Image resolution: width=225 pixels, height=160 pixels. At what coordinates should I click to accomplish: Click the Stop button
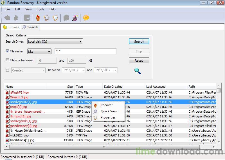(139, 51)
